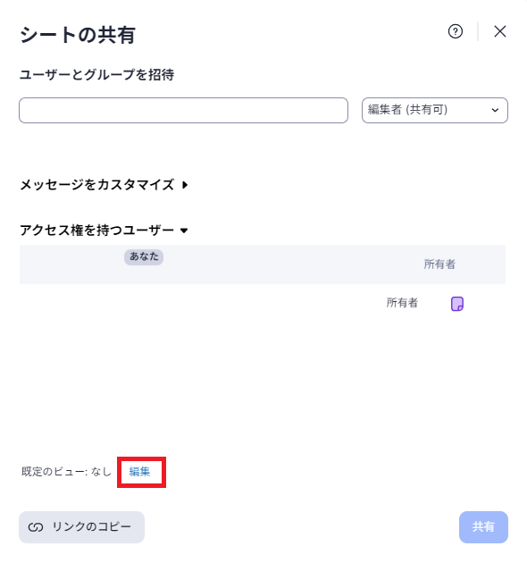The image size is (527, 563).
Task: Expand the メッセージをカスタマイズ section
Action: point(105,185)
